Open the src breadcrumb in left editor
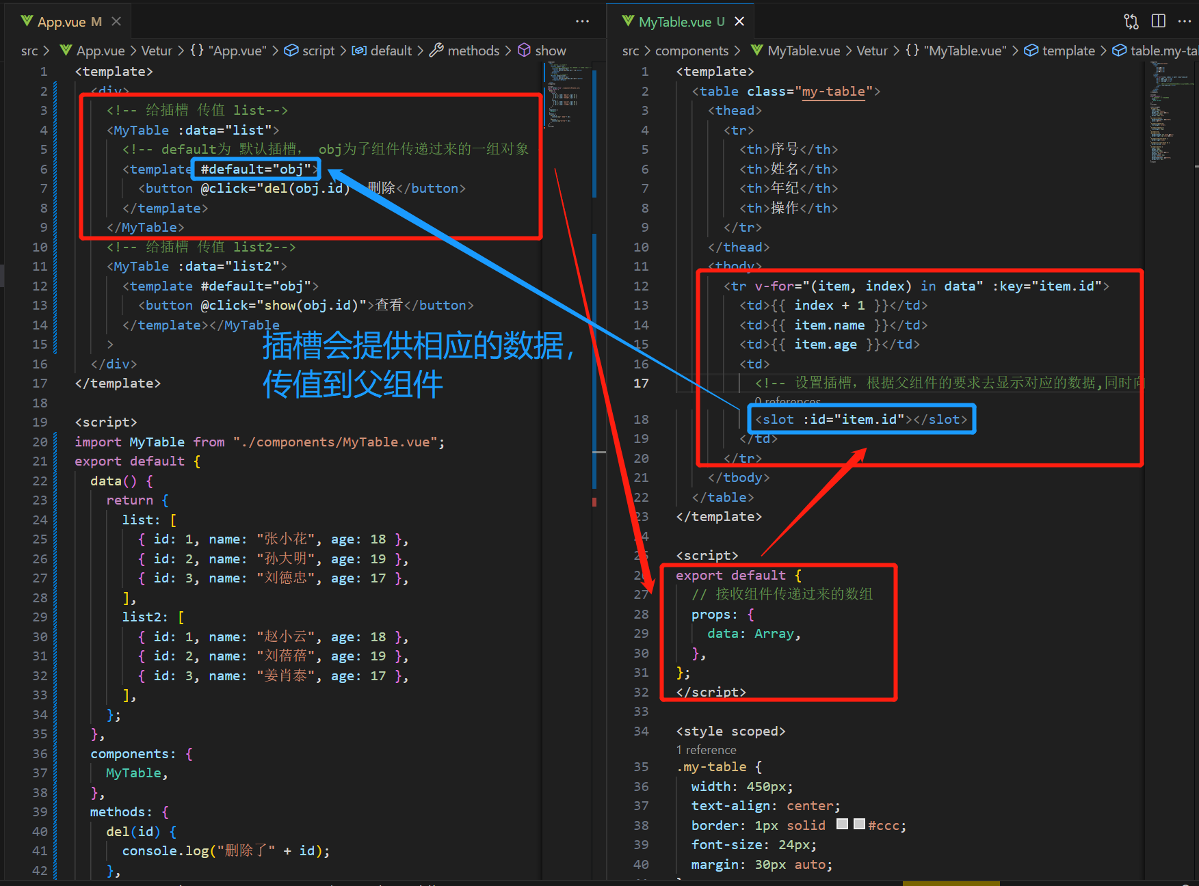 (29, 51)
